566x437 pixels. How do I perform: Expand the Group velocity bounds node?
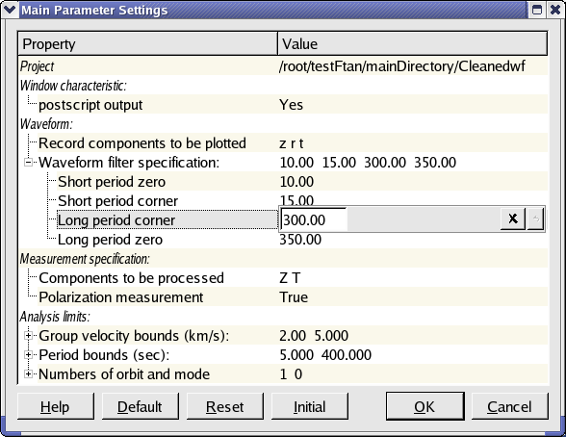28,336
